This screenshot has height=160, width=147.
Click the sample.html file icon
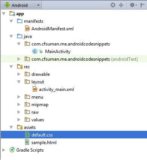coord(27,142)
